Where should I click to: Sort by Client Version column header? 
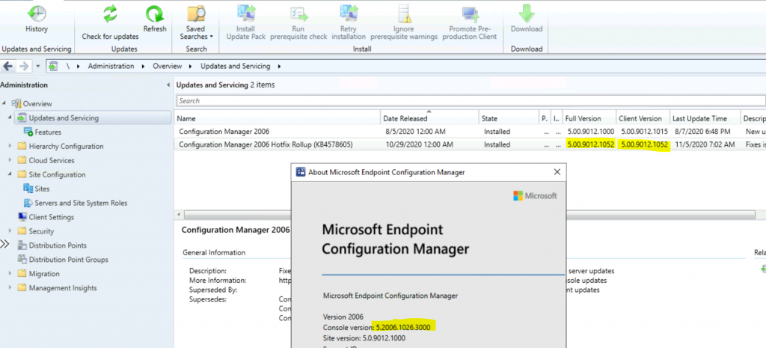tap(643, 118)
